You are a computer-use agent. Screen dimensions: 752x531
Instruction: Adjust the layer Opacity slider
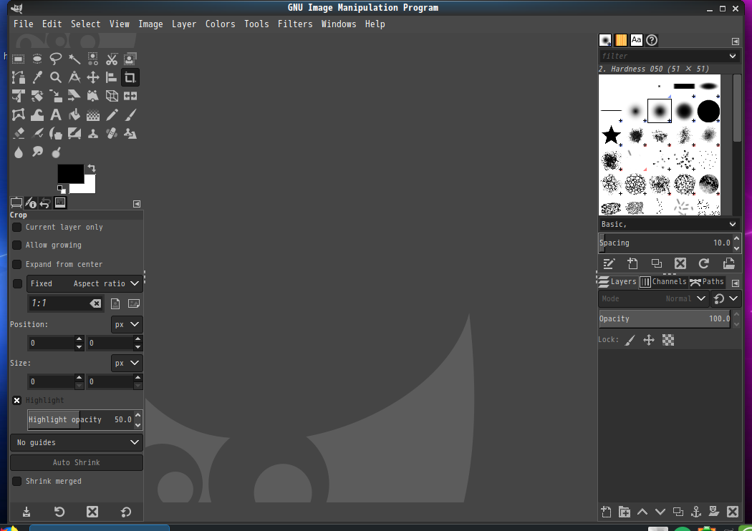665,318
